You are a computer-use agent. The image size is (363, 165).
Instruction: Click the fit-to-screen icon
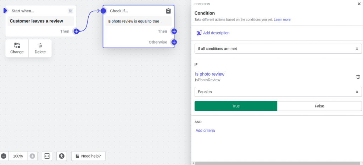click(x=47, y=156)
